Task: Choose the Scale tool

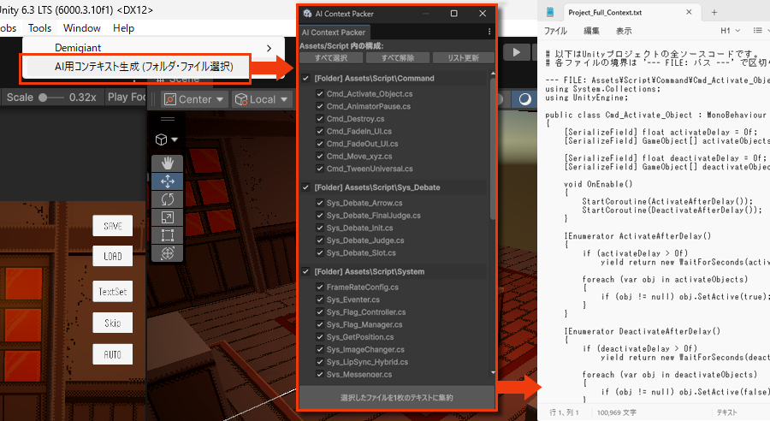Action: pos(167,217)
